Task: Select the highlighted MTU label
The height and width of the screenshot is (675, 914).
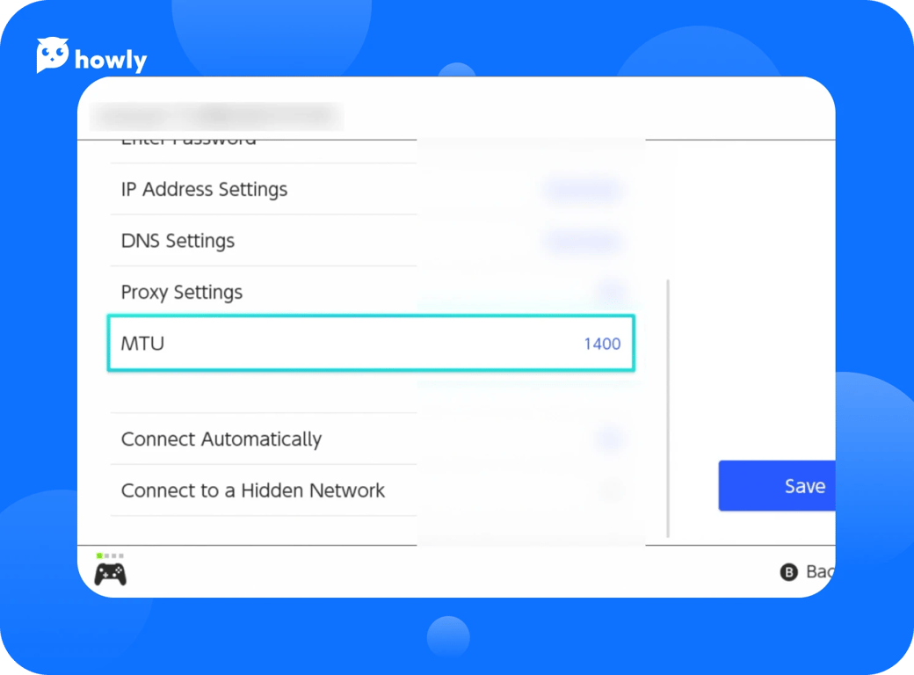Action: pos(142,344)
